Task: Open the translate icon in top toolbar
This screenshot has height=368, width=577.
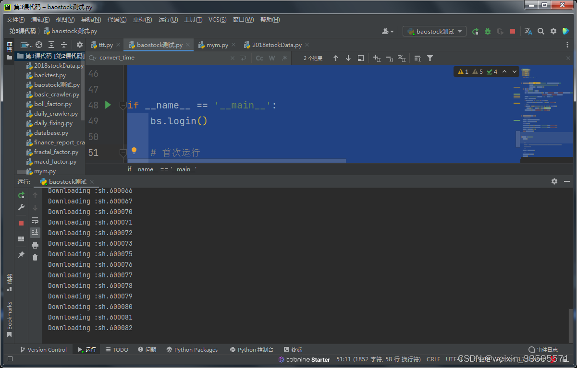Action: pos(528,31)
